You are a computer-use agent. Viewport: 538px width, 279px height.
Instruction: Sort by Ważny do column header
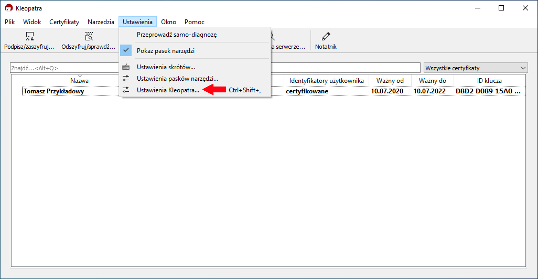tap(432, 81)
